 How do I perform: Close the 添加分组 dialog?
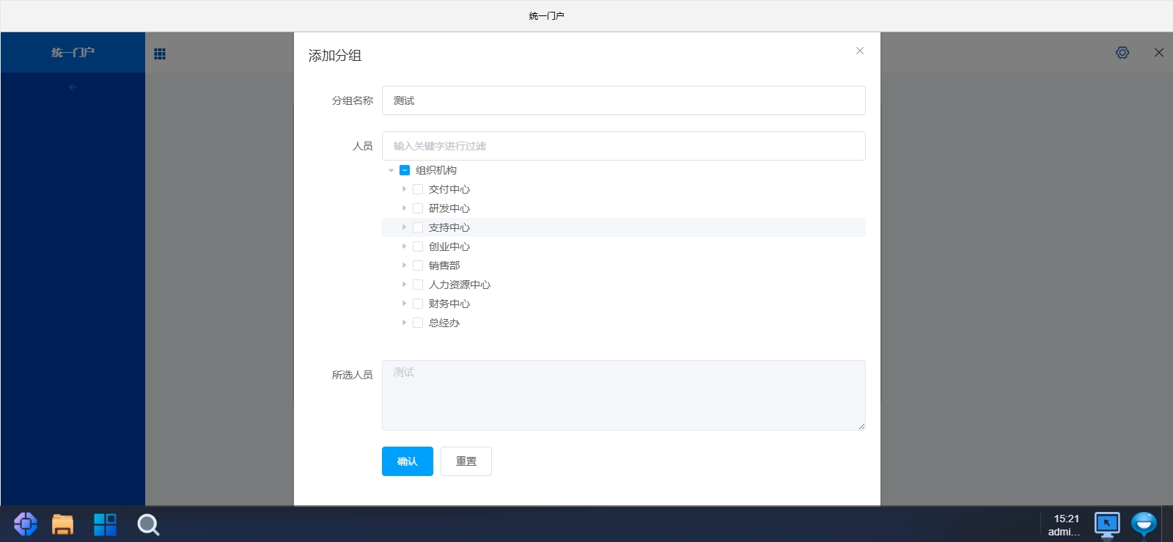click(x=860, y=51)
